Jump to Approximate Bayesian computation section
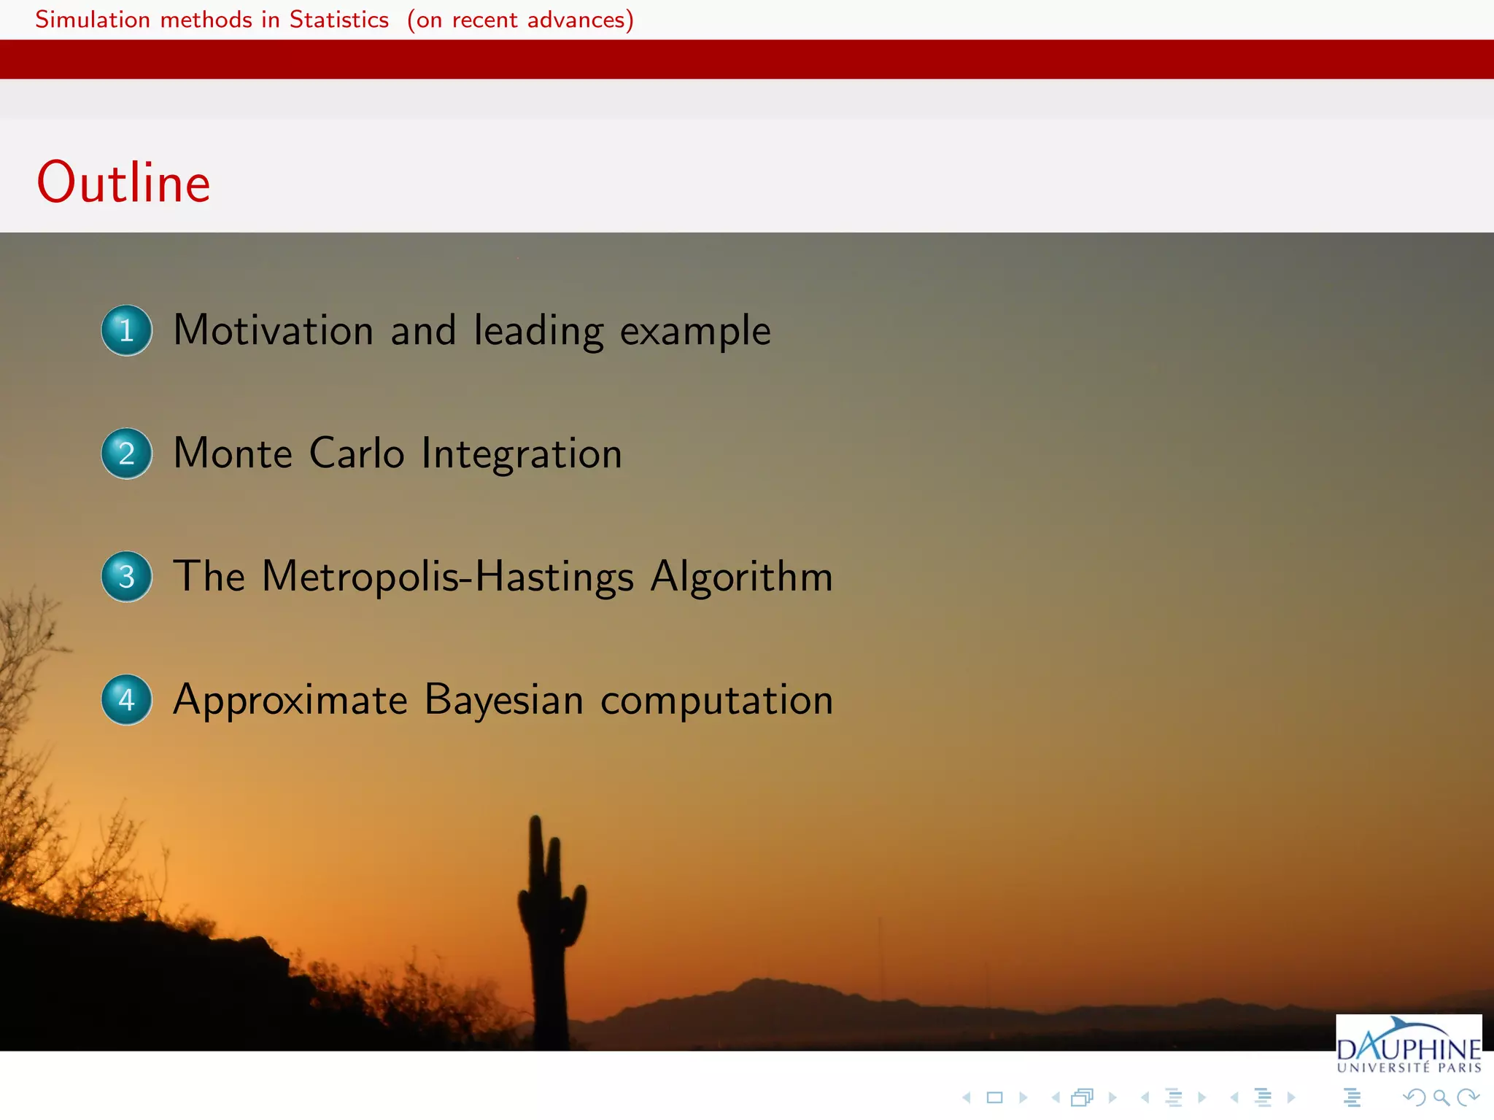1494x1120 pixels. pyautogui.click(x=503, y=700)
